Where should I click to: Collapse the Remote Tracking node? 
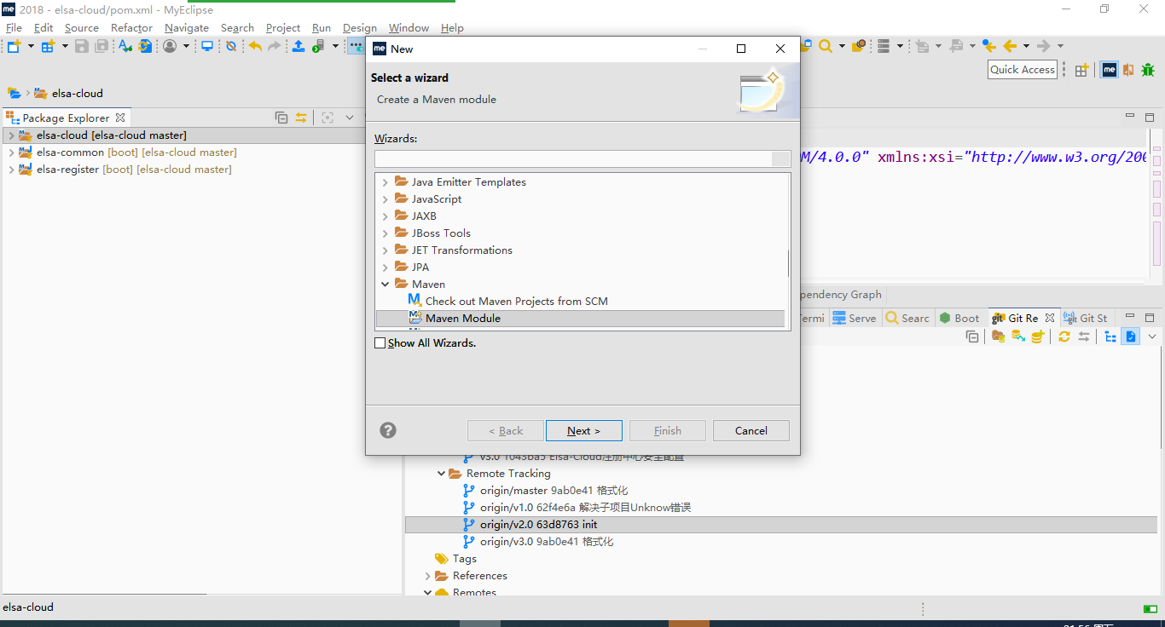click(x=441, y=474)
